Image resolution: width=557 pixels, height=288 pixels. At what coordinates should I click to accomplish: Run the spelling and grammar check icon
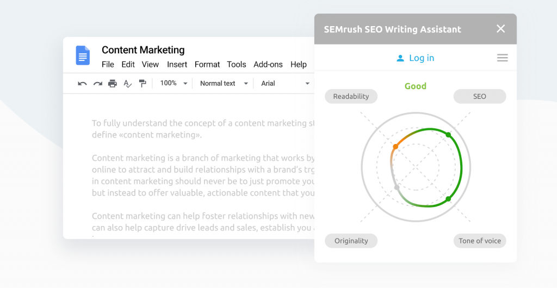click(128, 83)
